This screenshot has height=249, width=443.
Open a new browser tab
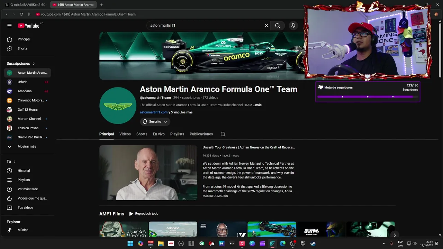[101, 4]
